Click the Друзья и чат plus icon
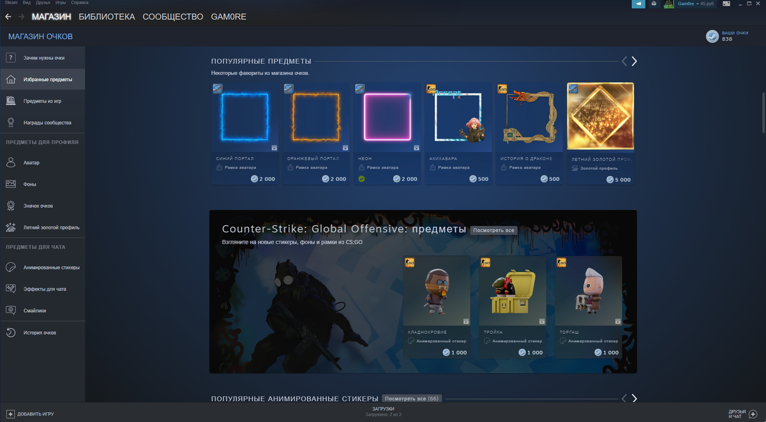The image size is (766, 422). (x=753, y=414)
